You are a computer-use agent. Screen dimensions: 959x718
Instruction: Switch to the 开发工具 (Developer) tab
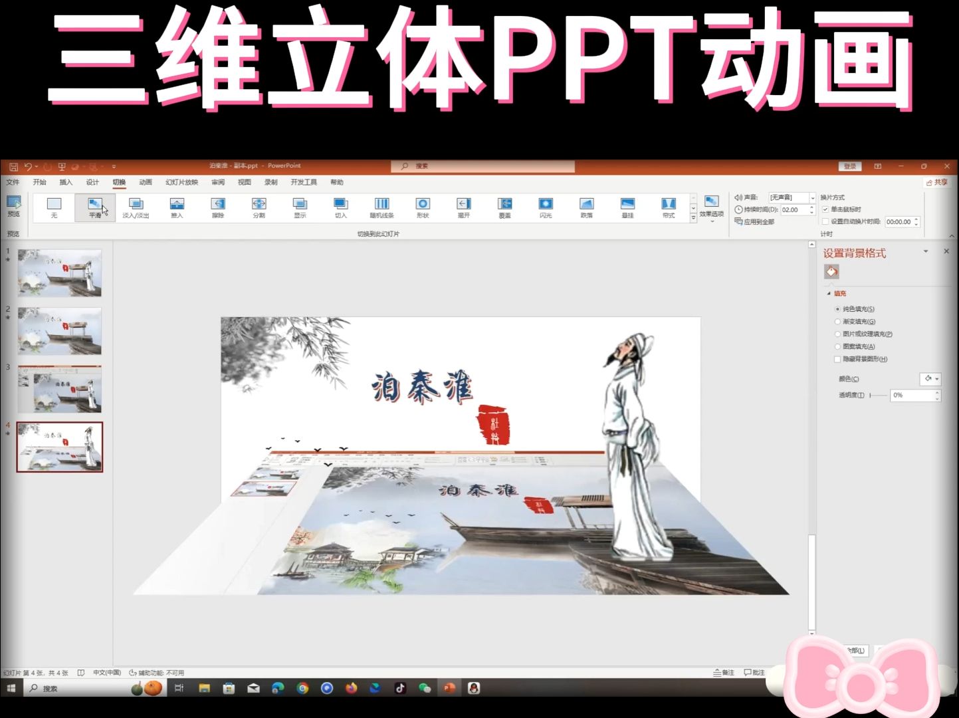(x=304, y=182)
